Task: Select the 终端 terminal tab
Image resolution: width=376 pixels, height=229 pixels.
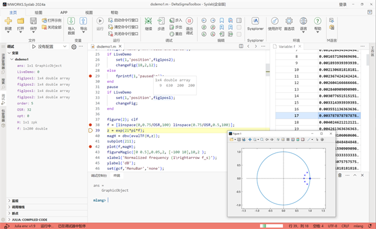Action: [117, 176]
